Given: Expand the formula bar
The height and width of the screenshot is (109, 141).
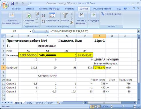Looking at the screenshot, I should pyautogui.click(x=139, y=31).
